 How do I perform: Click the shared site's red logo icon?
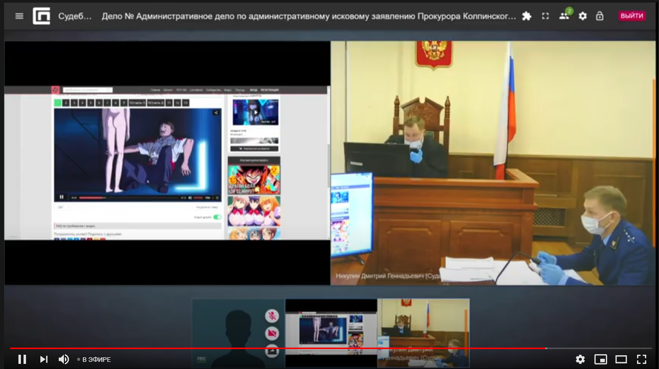(56, 90)
